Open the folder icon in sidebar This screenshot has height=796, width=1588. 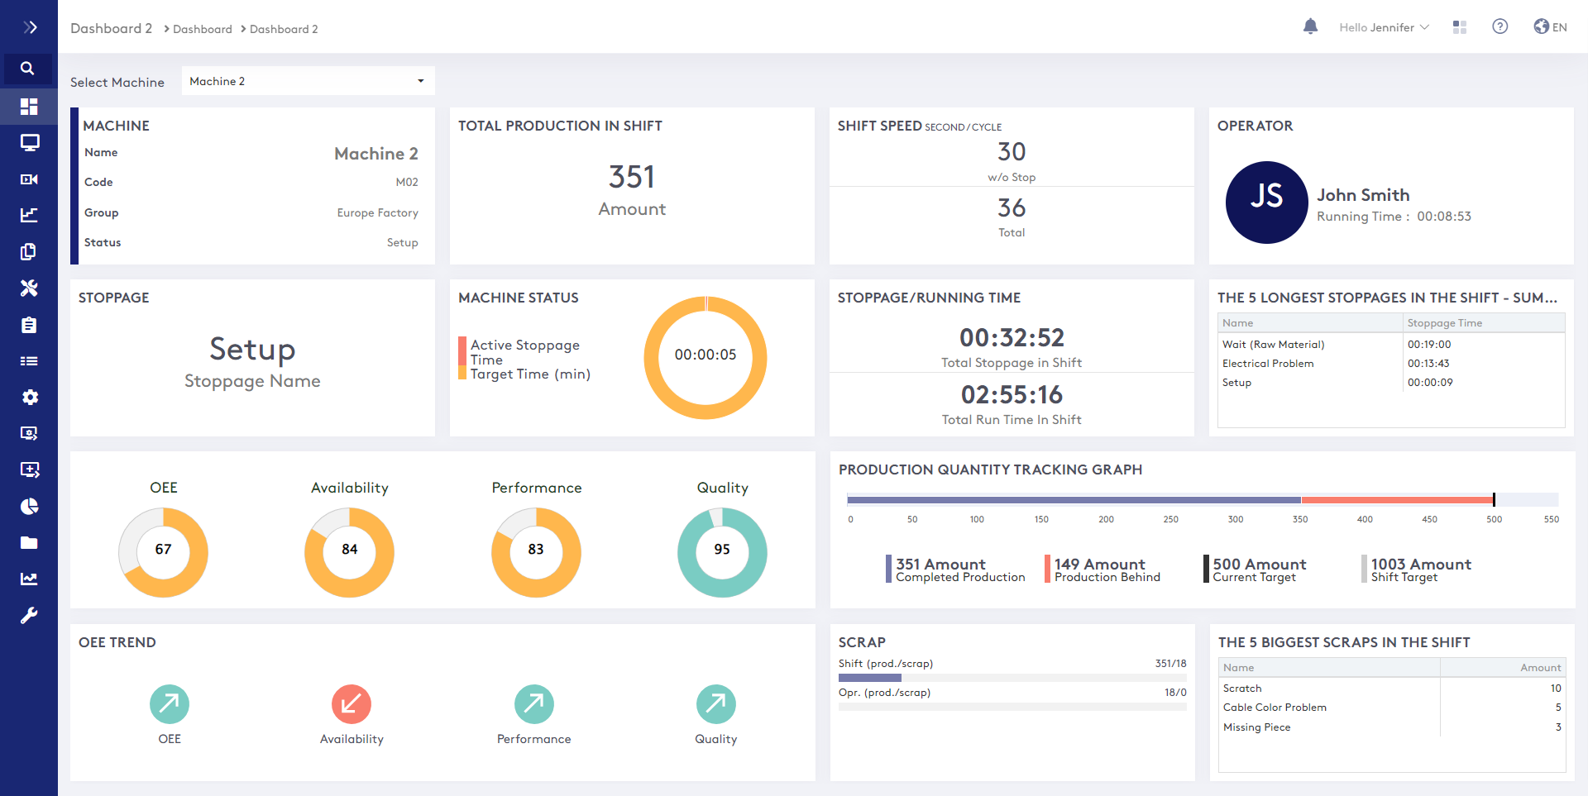(29, 542)
